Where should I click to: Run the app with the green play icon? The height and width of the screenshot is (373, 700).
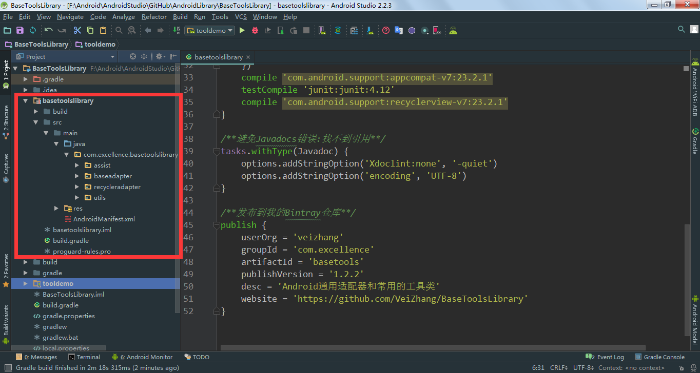242,31
